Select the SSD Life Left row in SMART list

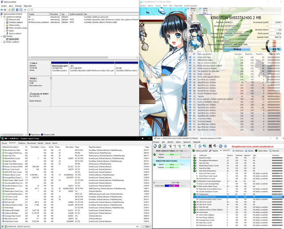(x=76, y=202)
